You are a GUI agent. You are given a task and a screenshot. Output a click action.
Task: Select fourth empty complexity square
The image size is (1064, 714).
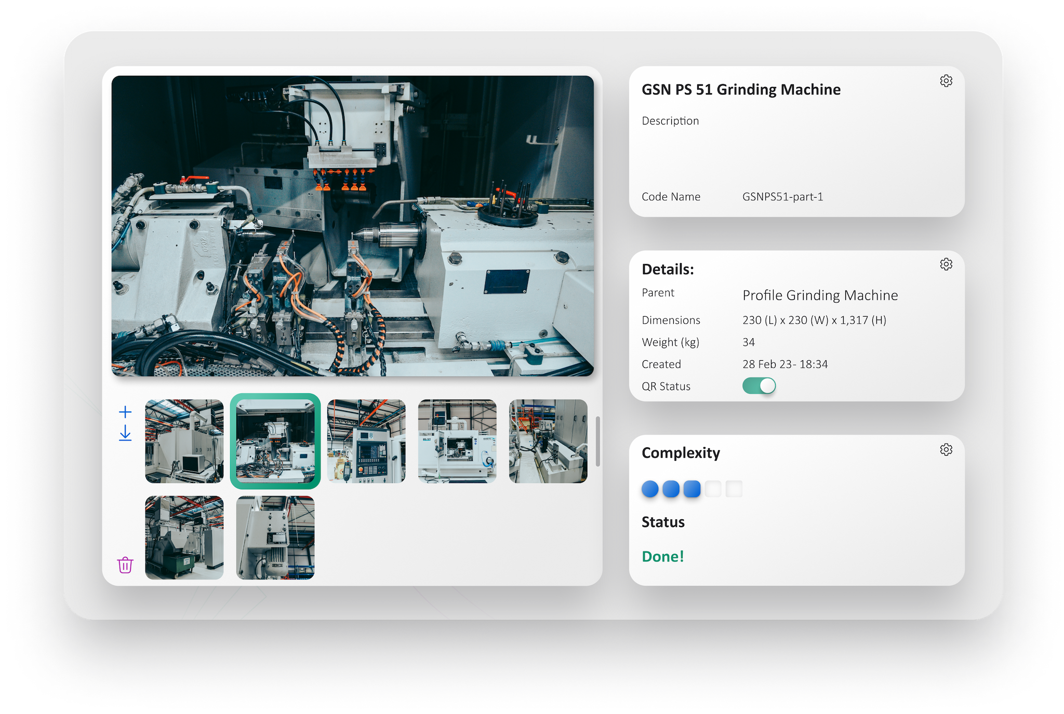coord(713,489)
